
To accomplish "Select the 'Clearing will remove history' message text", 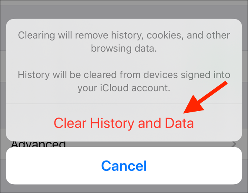I will click(x=124, y=42).
